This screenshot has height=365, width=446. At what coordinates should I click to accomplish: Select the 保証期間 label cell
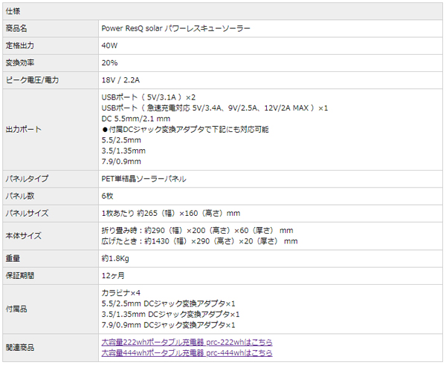point(51,275)
